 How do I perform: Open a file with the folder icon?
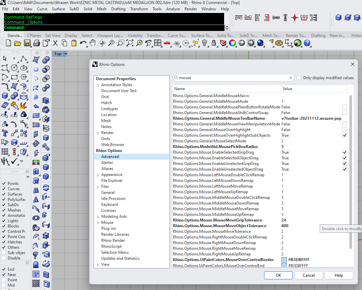tap(18, 43)
